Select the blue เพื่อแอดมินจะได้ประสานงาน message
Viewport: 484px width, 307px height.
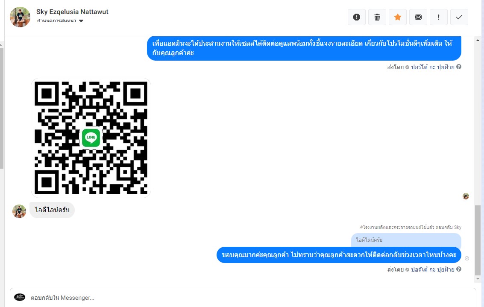(304, 48)
